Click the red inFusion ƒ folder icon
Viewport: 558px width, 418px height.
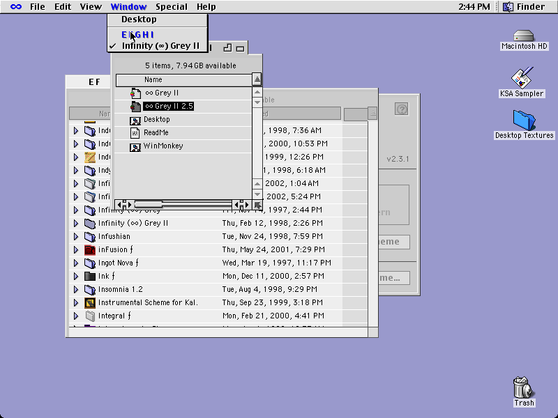pyautogui.click(x=90, y=250)
